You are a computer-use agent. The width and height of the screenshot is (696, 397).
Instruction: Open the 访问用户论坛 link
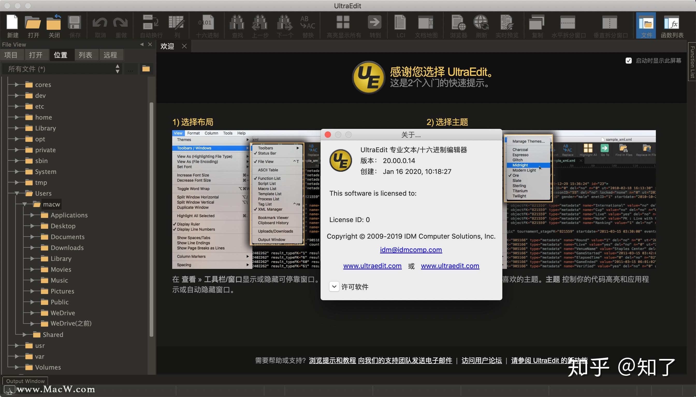[x=481, y=361]
